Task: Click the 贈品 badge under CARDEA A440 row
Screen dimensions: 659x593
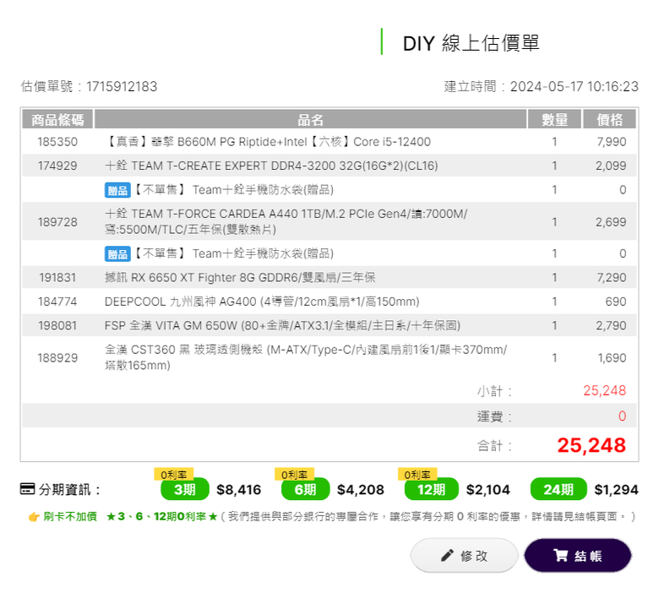Action: [x=117, y=254]
